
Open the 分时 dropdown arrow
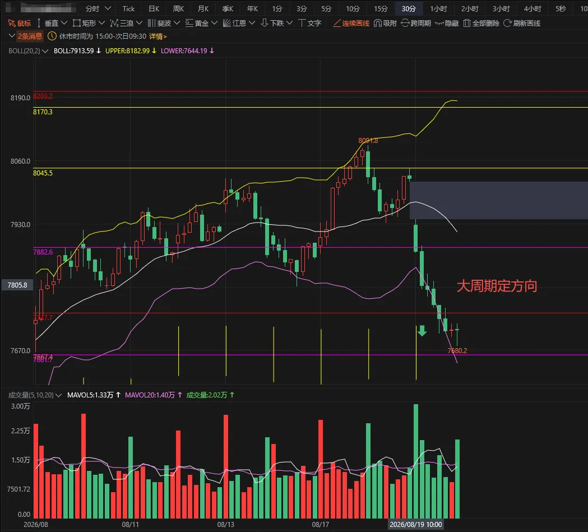click(108, 8)
